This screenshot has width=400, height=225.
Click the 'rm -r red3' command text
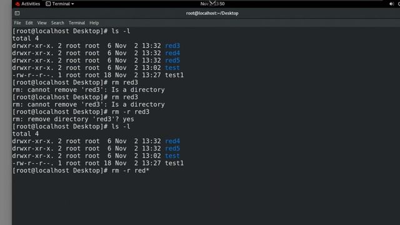click(x=131, y=112)
